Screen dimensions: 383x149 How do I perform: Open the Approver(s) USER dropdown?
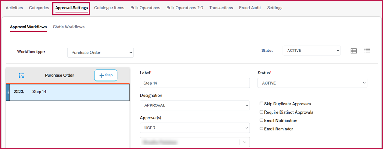pos(195,128)
